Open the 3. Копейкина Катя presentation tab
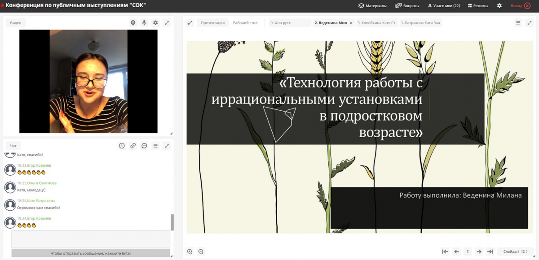This screenshot has width=539, height=260. [376, 23]
